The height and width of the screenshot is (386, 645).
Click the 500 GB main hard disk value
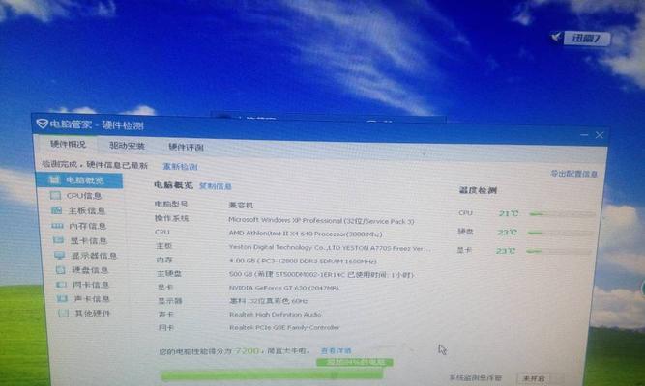click(x=321, y=274)
